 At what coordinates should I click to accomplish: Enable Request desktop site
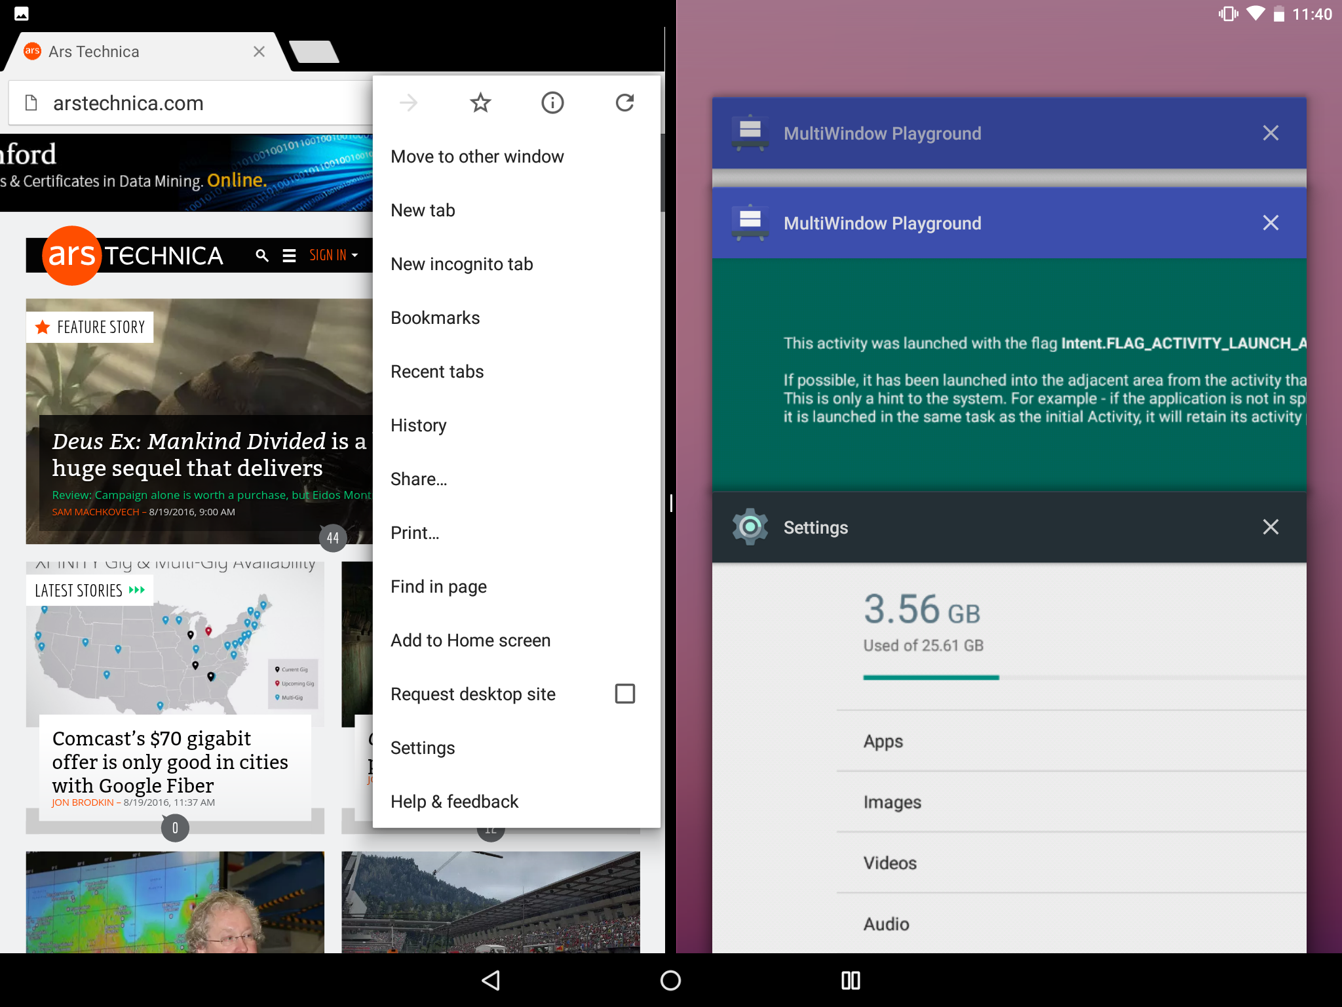624,693
